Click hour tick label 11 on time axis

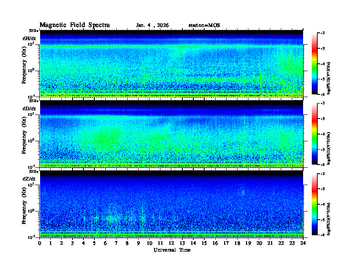click(160, 243)
